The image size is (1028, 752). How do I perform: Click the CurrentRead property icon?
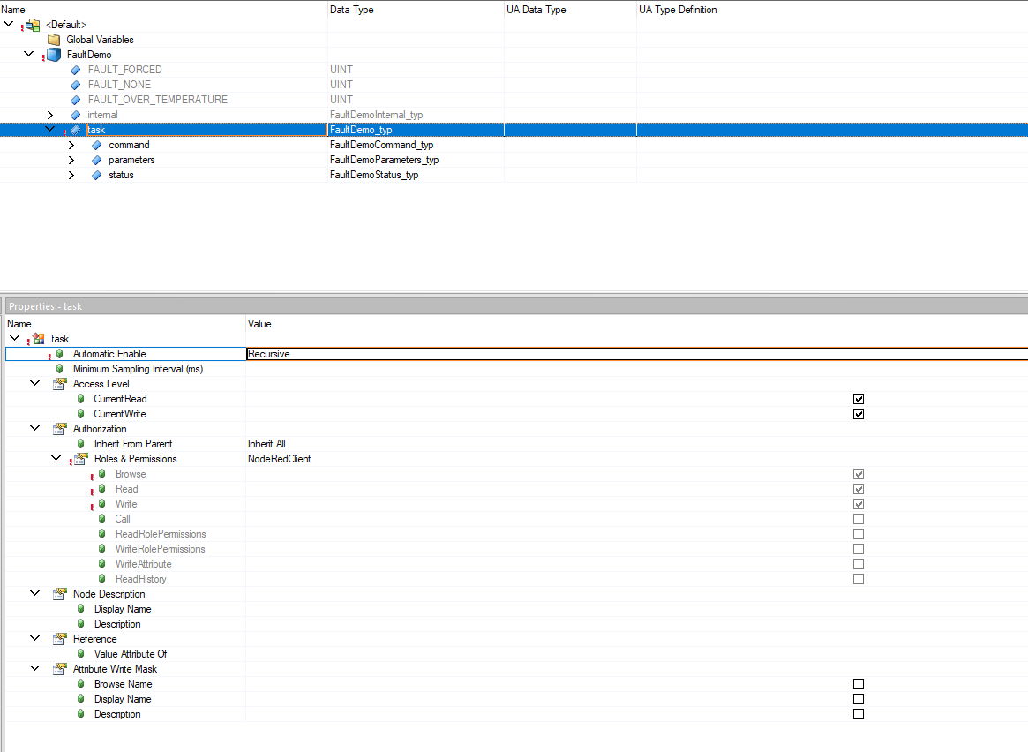[x=80, y=399]
